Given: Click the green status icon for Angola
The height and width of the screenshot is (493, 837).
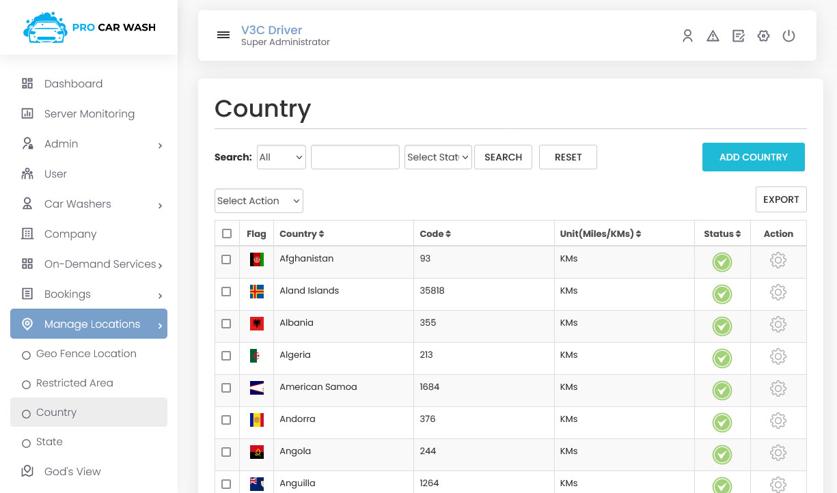Looking at the screenshot, I should 722,455.
